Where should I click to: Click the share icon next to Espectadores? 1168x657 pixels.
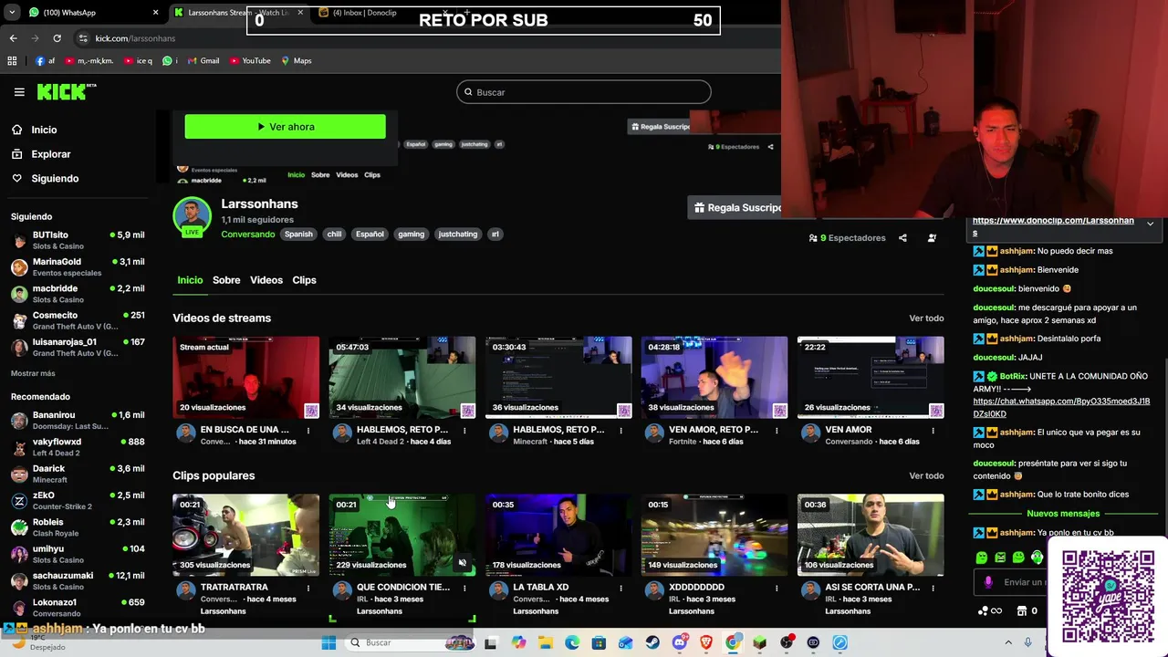(x=902, y=237)
